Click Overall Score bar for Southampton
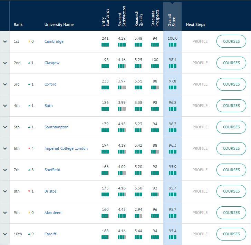Image resolution: width=251 pixels, height=245 pixels. pyautogui.click(x=172, y=130)
